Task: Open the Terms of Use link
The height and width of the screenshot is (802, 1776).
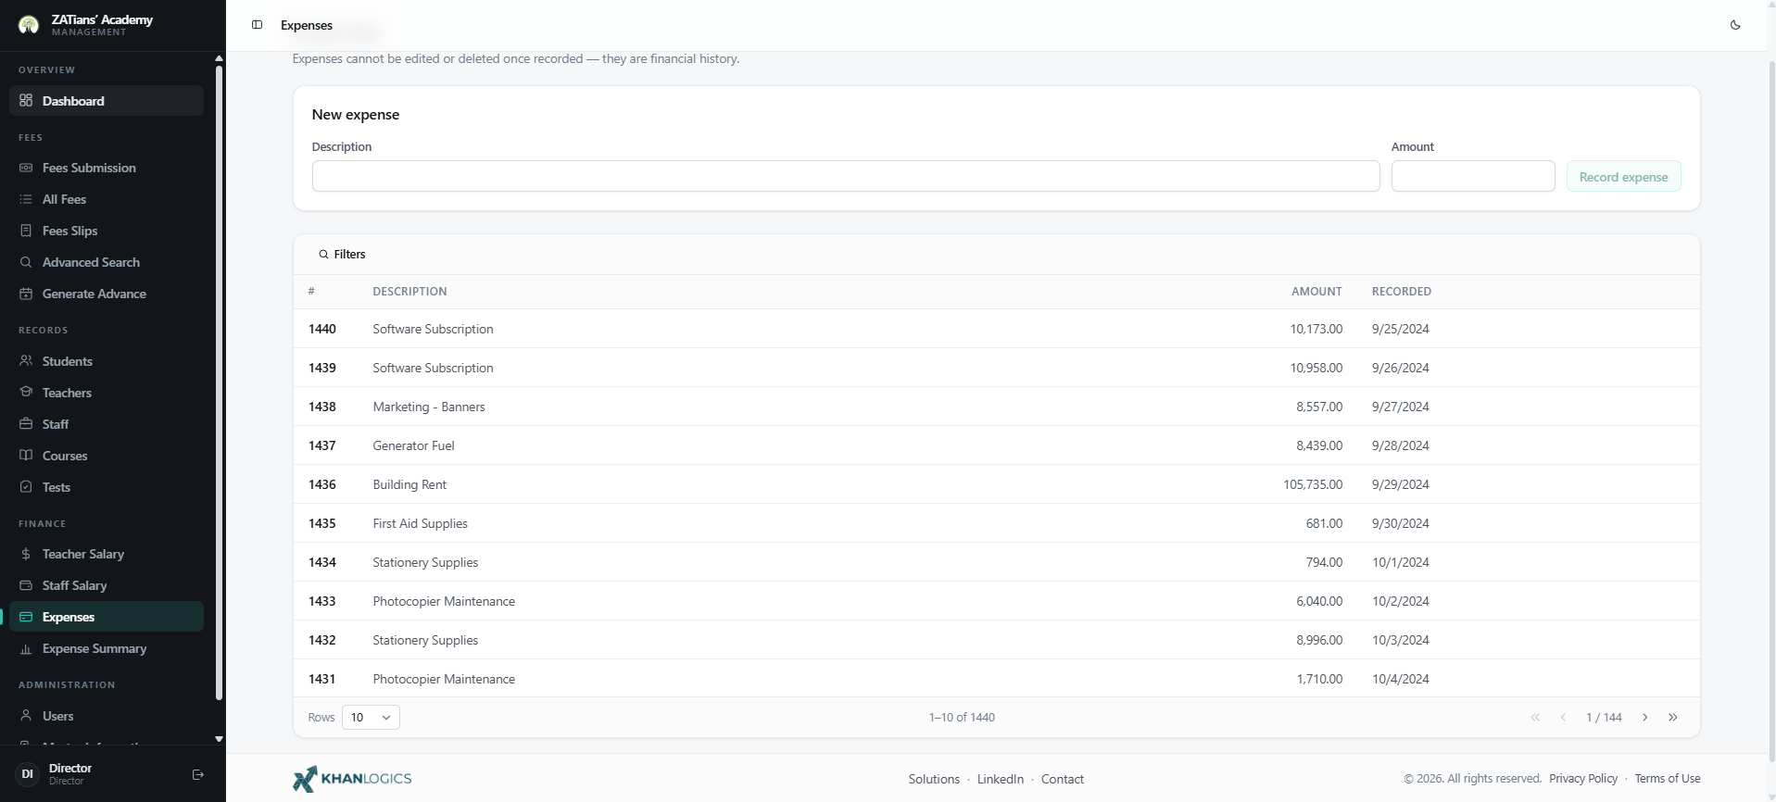Action: pos(1668,778)
